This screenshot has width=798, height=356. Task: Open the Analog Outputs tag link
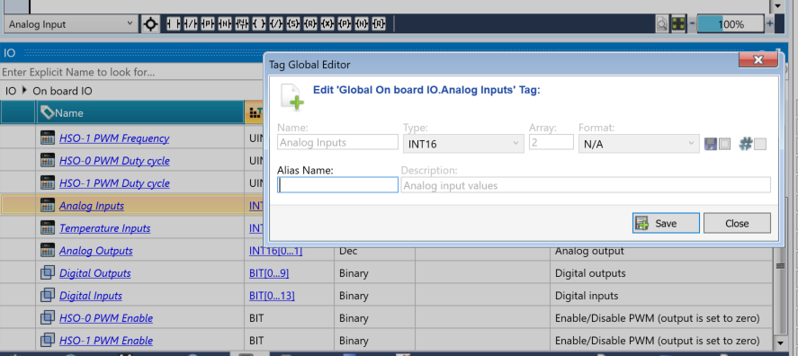coord(95,251)
